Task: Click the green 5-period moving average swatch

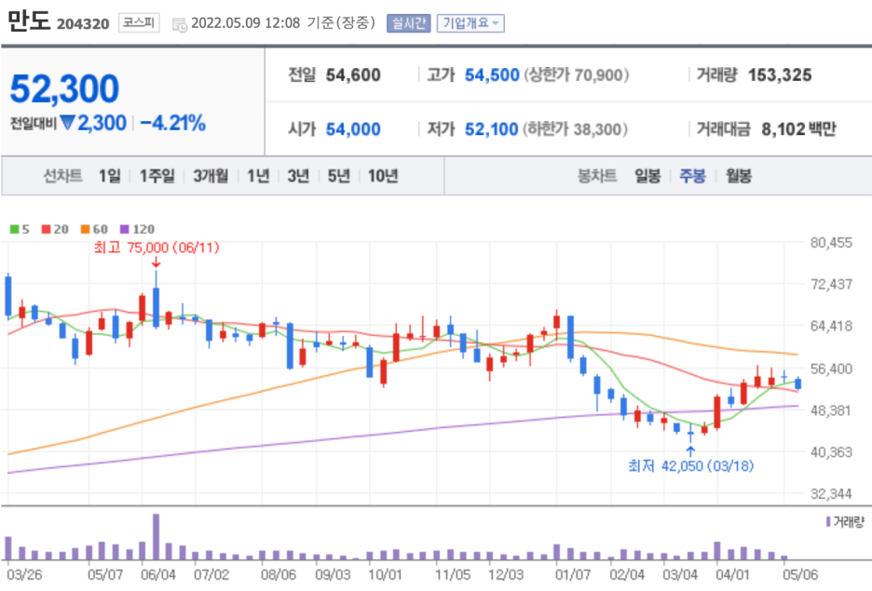Action: coord(15,229)
